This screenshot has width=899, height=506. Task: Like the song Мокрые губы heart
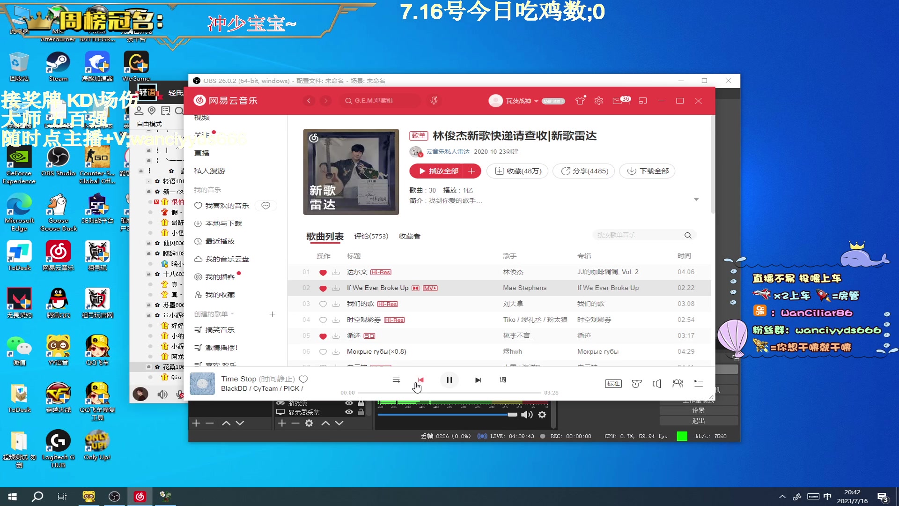pos(323,352)
